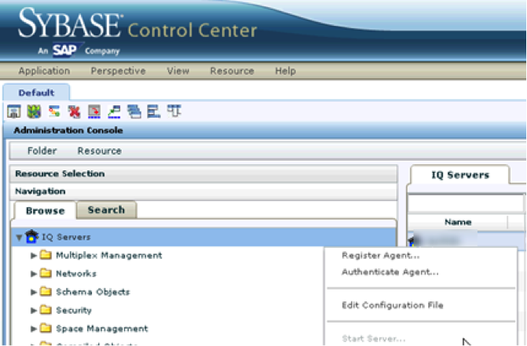
Task: Click the Administration Console title bar
Action: tap(265, 130)
